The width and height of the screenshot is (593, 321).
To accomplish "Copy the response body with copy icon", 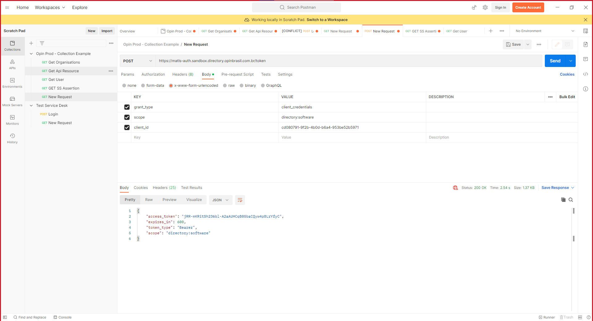I will pyautogui.click(x=563, y=200).
